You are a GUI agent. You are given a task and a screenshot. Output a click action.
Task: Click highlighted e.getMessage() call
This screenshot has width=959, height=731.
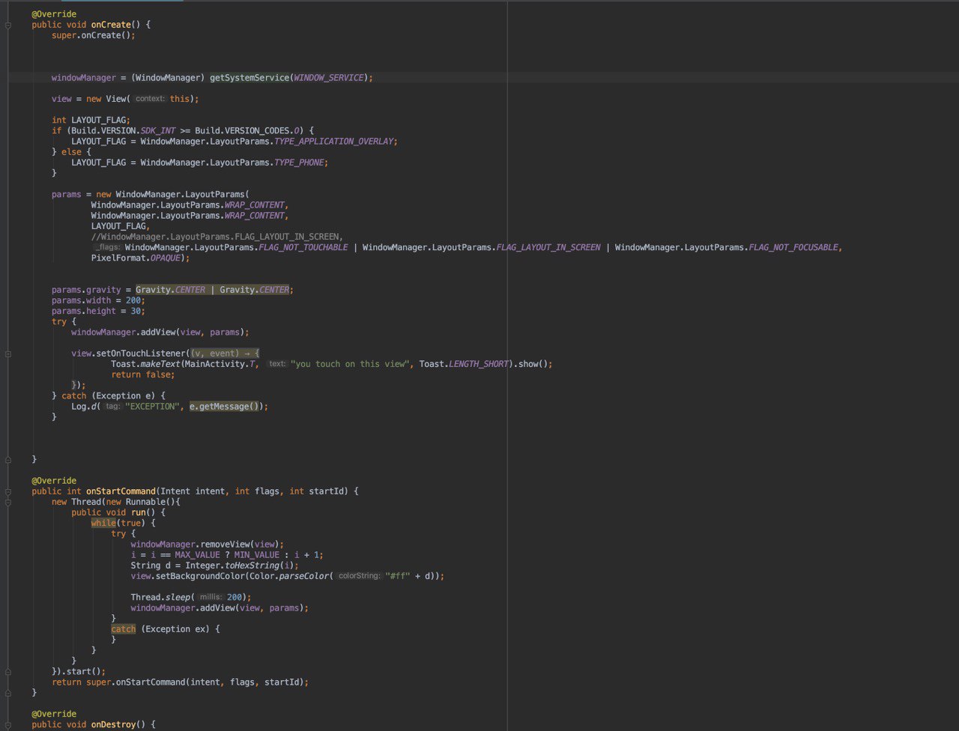[x=223, y=407]
